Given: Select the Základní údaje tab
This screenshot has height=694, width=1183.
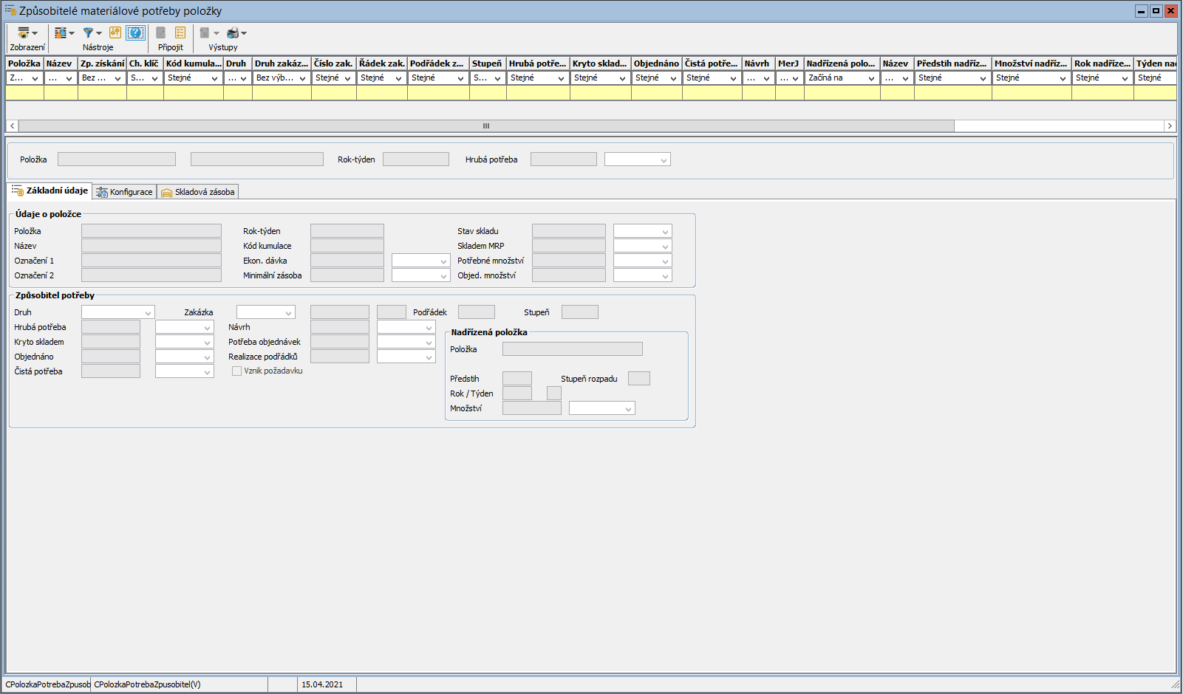Looking at the screenshot, I should coord(50,190).
